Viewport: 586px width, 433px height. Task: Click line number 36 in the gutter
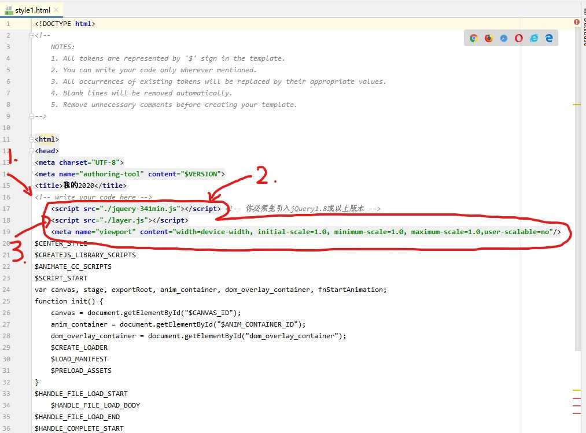[6, 428]
